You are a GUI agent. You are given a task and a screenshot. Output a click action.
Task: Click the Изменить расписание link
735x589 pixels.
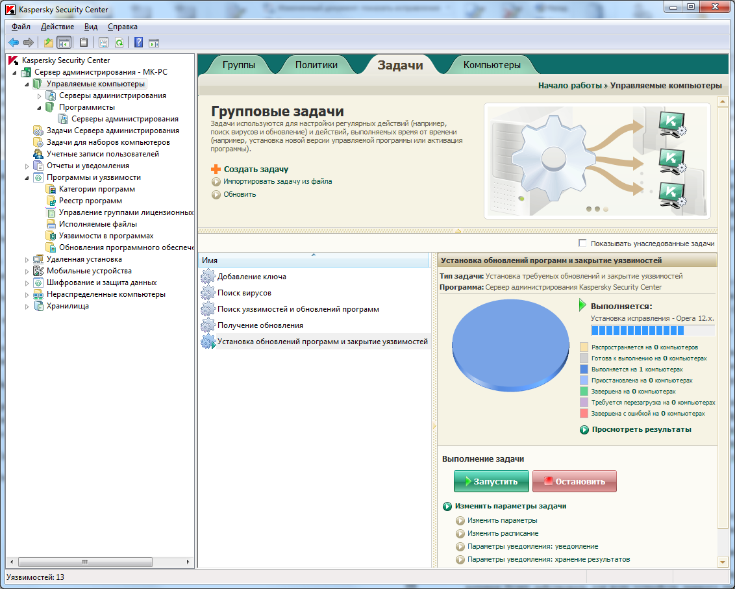pyautogui.click(x=503, y=534)
